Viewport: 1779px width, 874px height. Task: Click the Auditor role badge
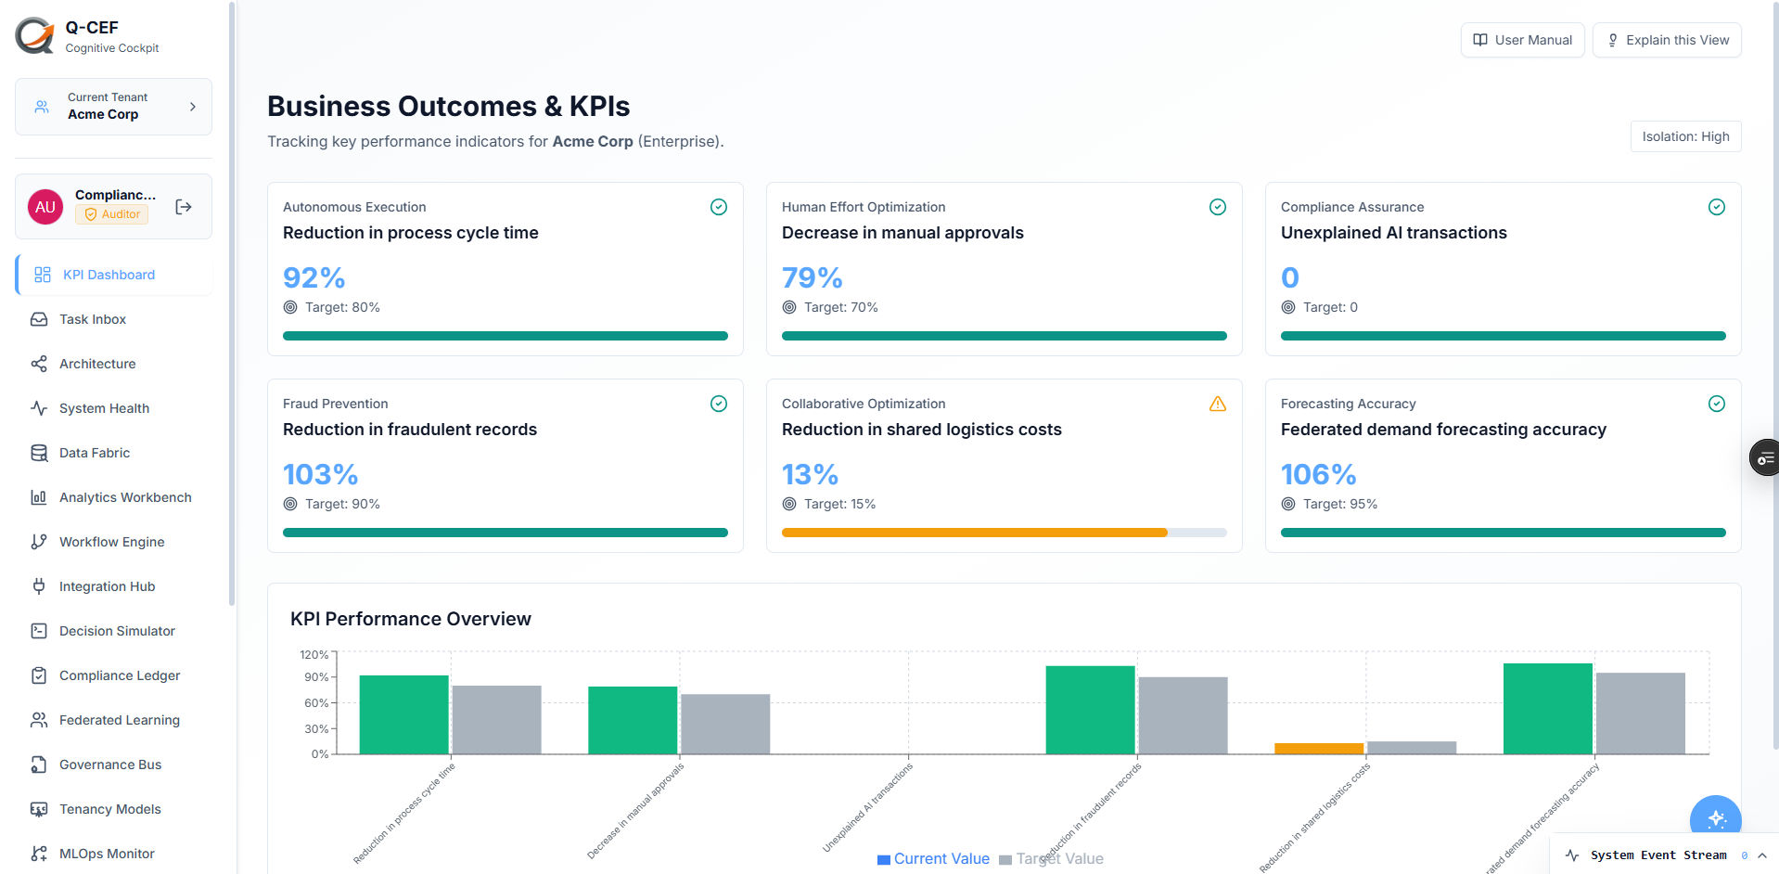[112, 214]
